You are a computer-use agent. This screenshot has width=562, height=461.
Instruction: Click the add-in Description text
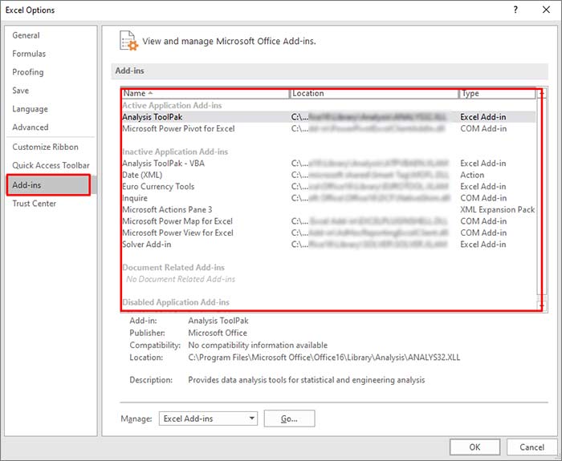(x=307, y=380)
